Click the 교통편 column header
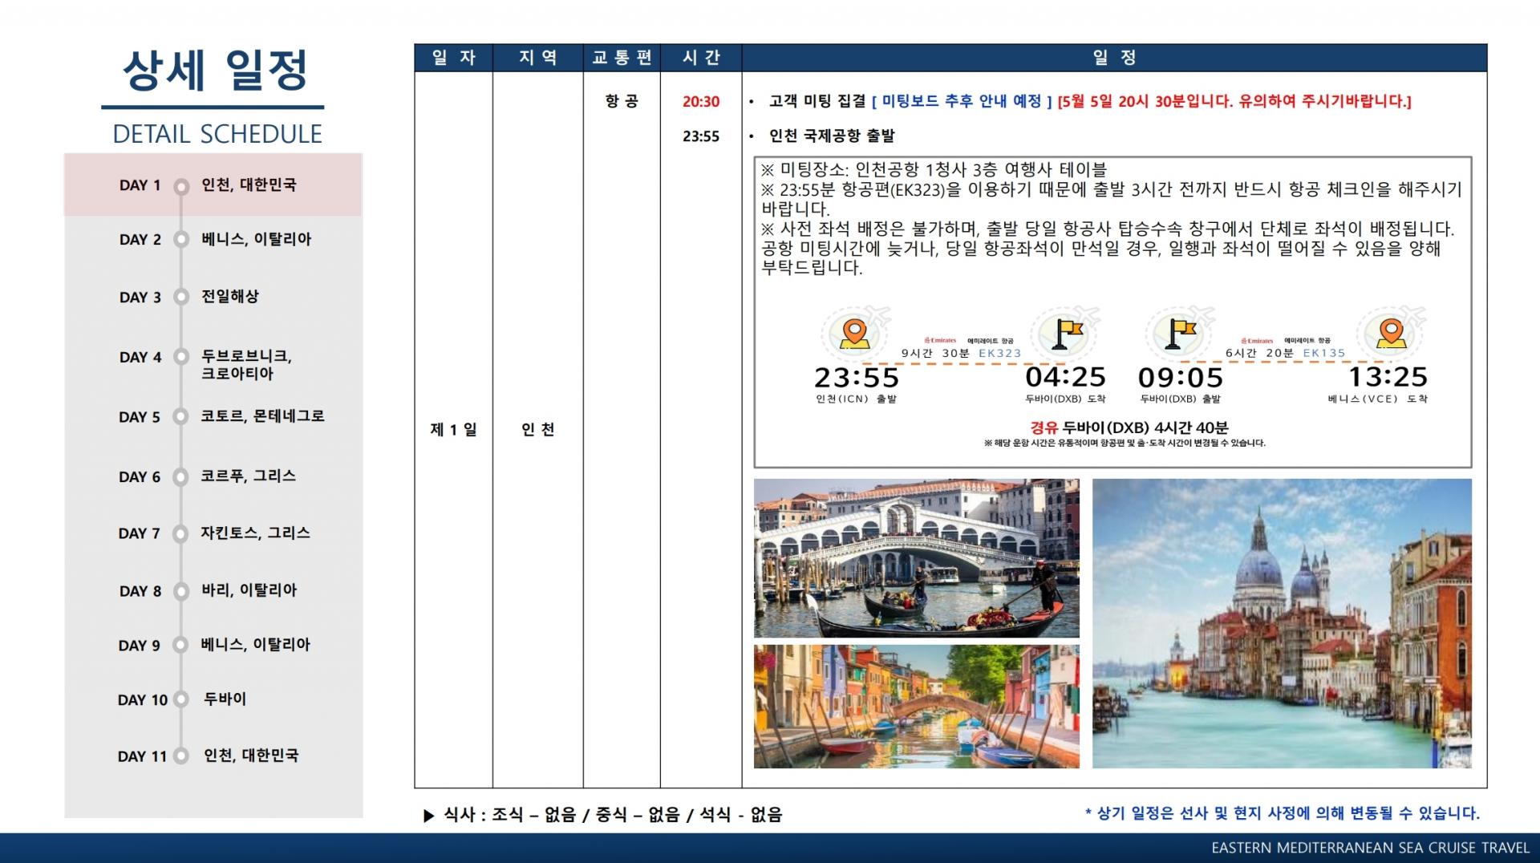The width and height of the screenshot is (1540, 863). click(622, 58)
